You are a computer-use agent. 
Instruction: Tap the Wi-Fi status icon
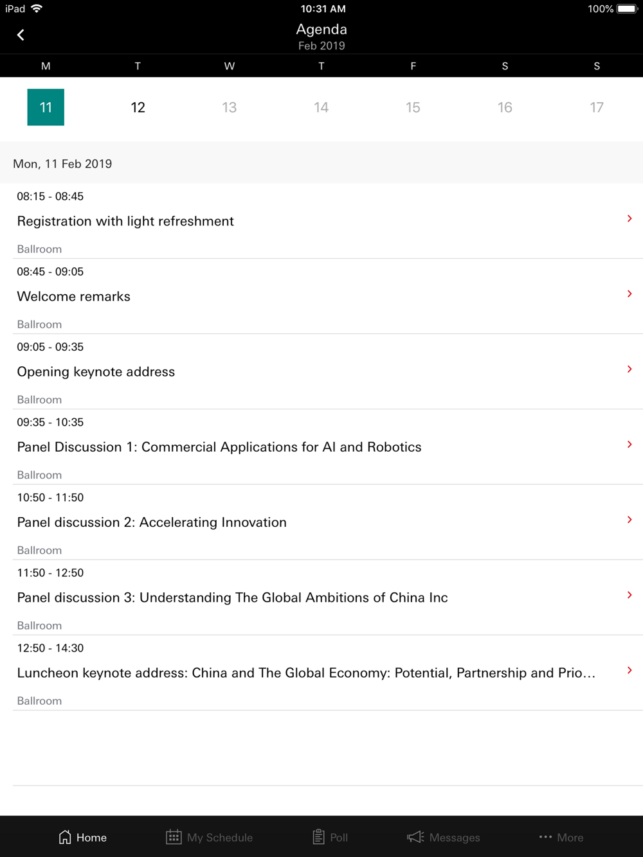click(x=37, y=8)
